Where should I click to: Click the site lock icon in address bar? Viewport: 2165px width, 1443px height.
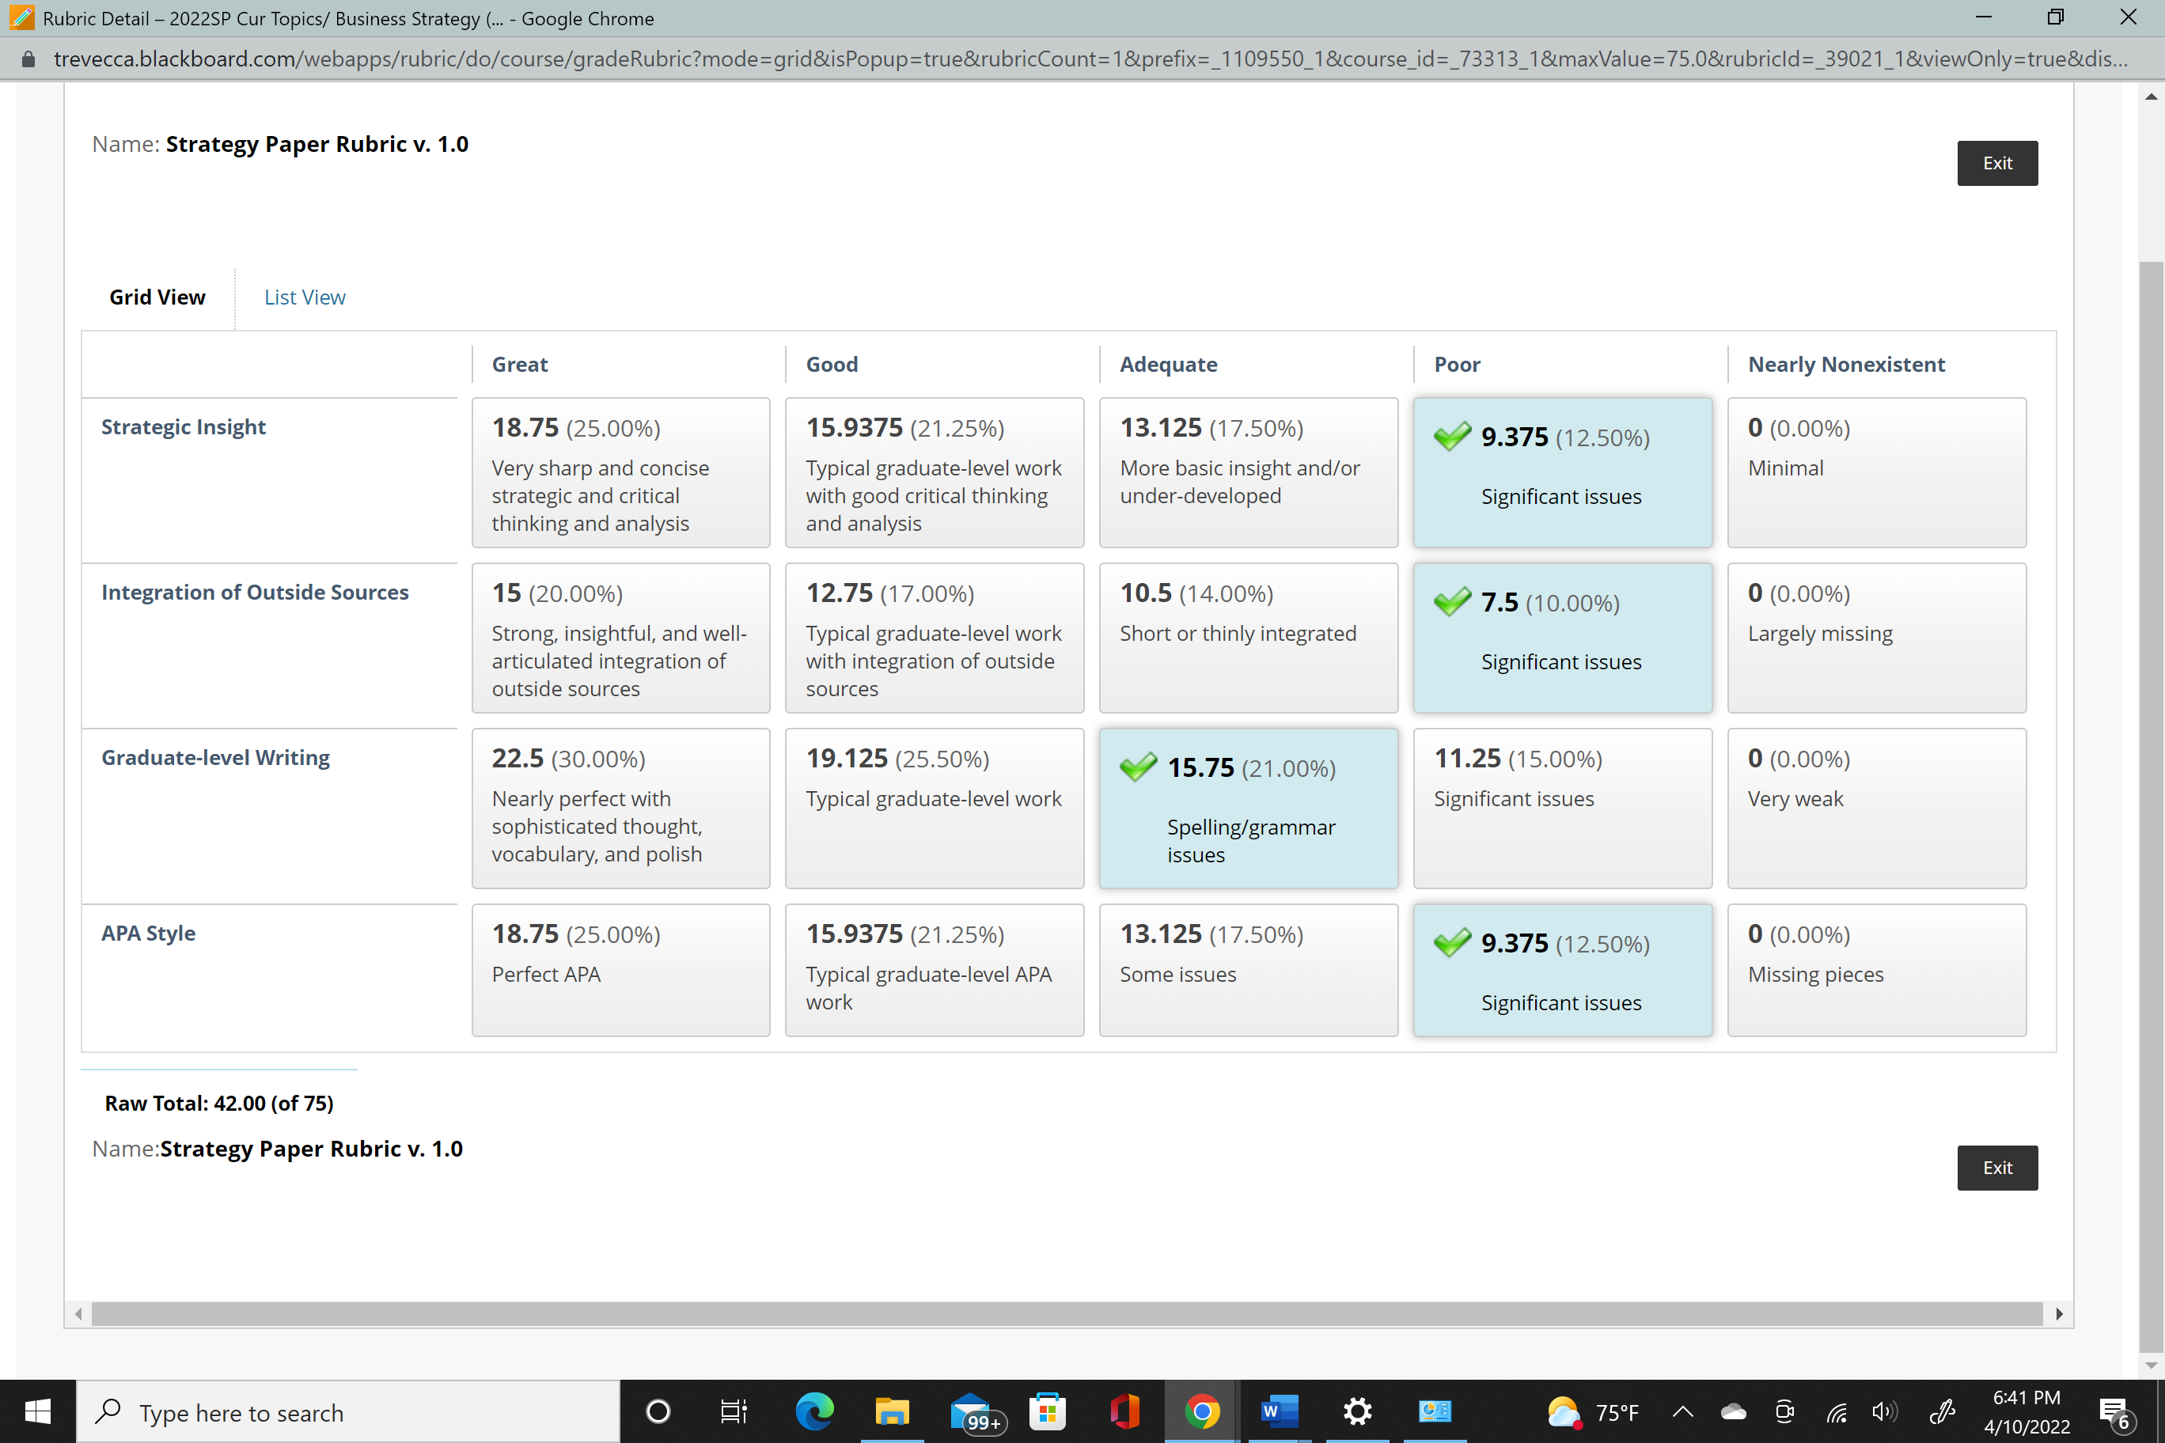point(28,59)
